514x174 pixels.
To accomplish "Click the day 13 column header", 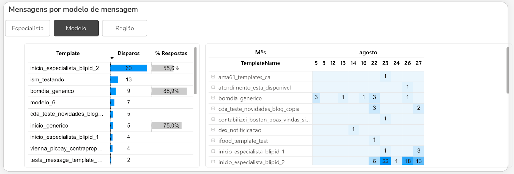I will pyautogui.click(x=343, y=63).
